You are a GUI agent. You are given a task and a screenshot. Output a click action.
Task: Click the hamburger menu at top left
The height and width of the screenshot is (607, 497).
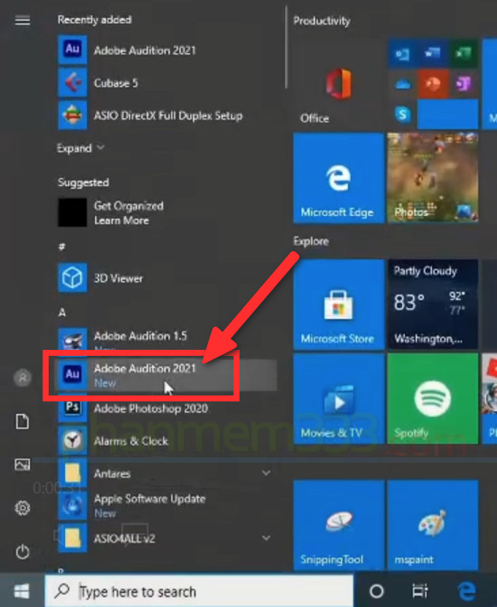coord(22,20)
